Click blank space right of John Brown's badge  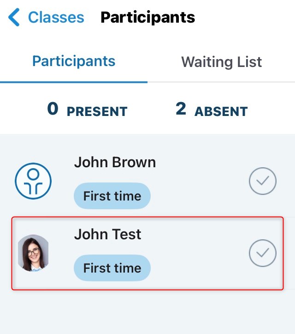point(198,196)
